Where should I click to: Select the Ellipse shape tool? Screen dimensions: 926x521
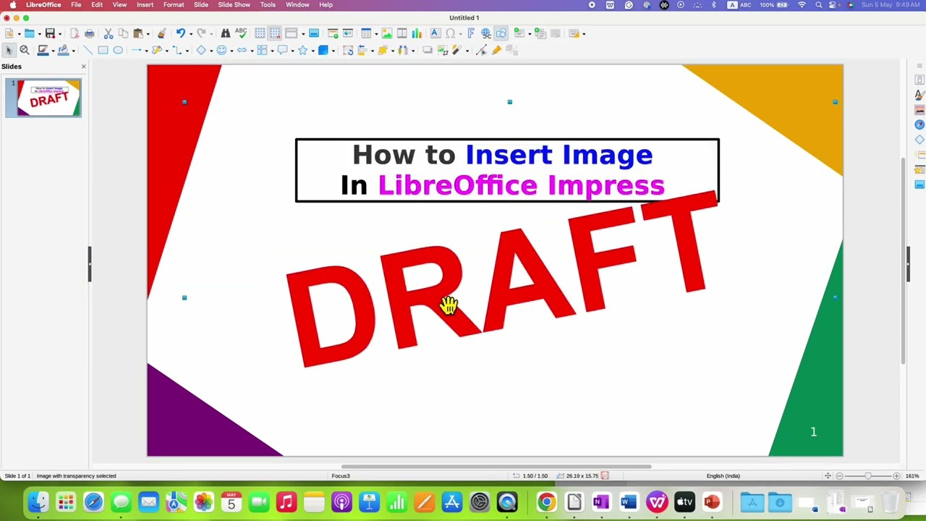click(x=118, y=50)
